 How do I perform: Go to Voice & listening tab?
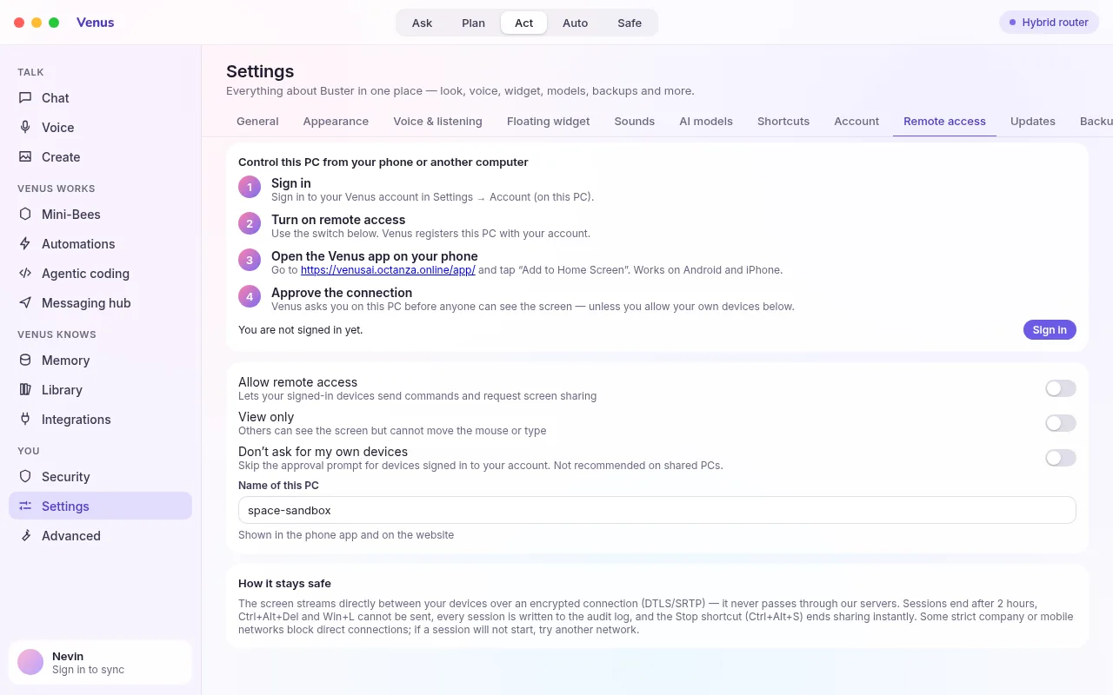[x=437, y=122]
